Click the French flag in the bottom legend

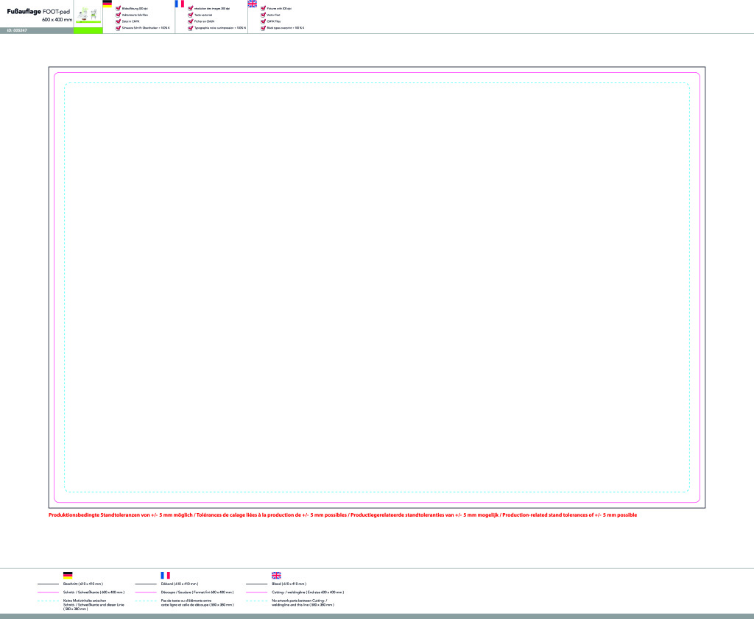(x=165, y=575)
